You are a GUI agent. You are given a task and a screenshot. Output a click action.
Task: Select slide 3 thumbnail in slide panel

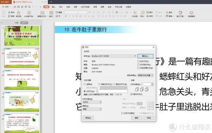tap(22, 80)
